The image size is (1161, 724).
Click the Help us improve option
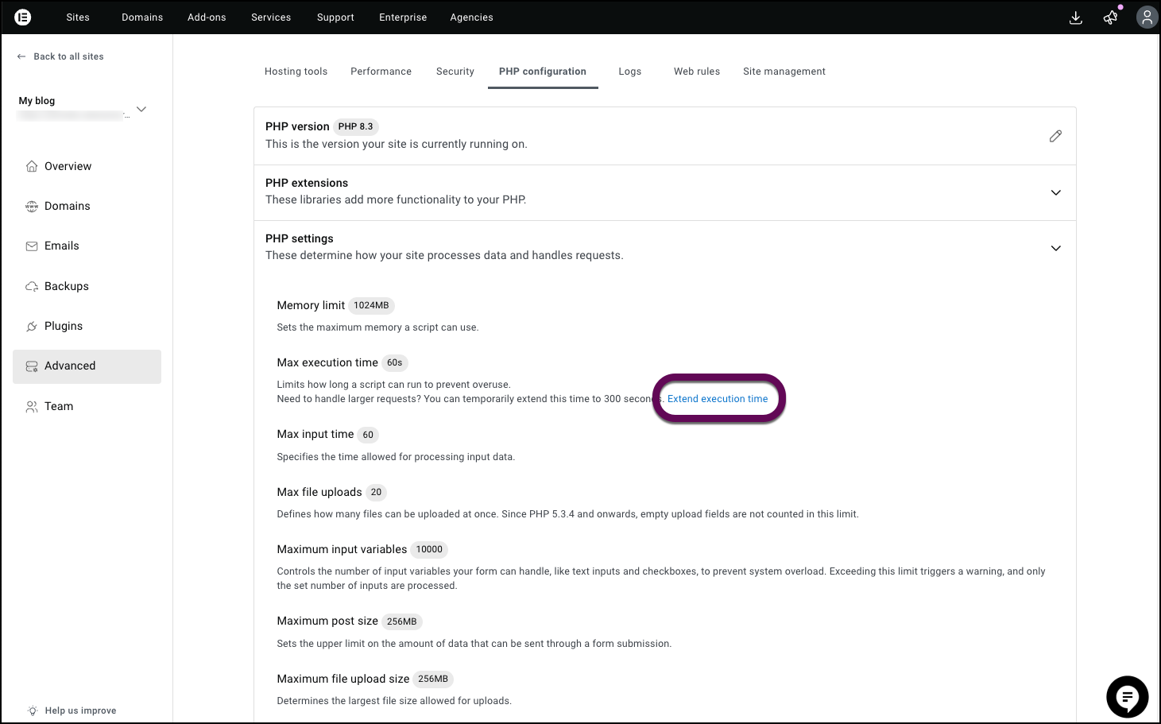coord(80,710)
